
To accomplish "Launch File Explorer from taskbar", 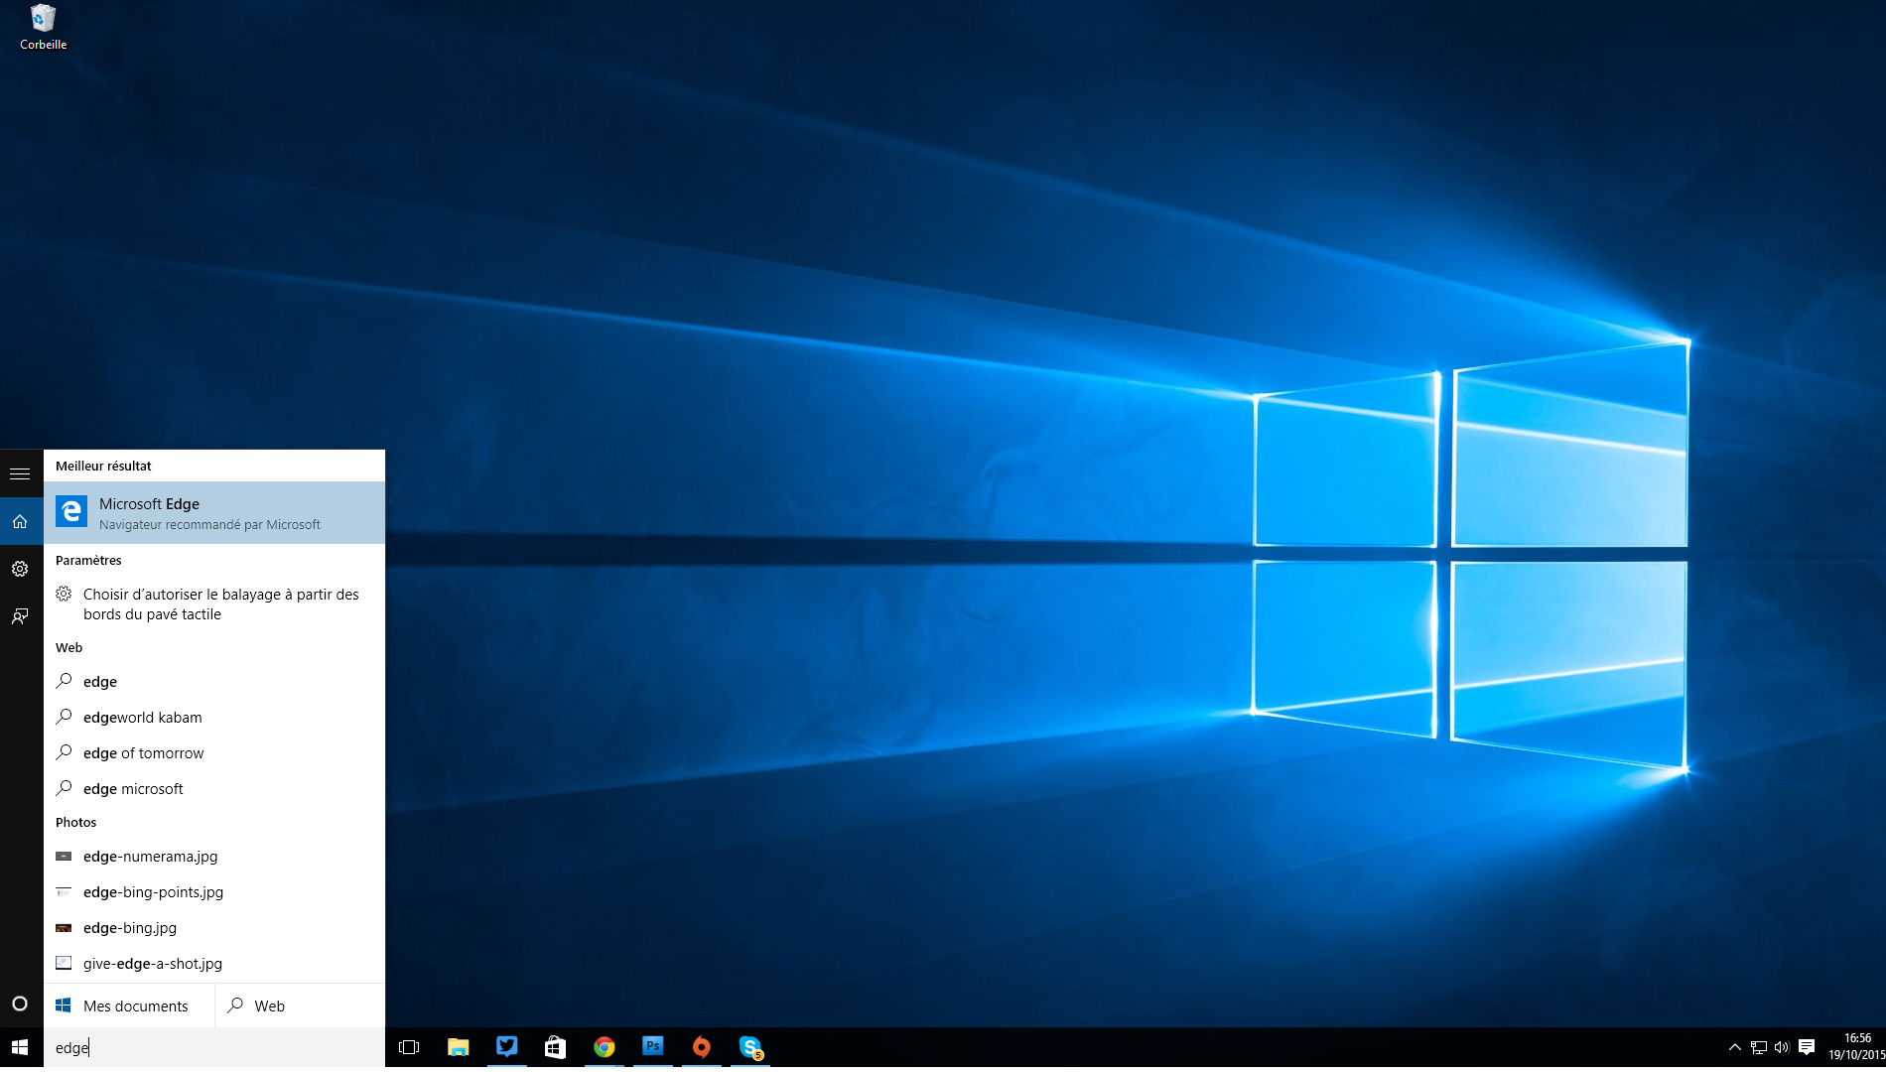I will [458, 1047].
